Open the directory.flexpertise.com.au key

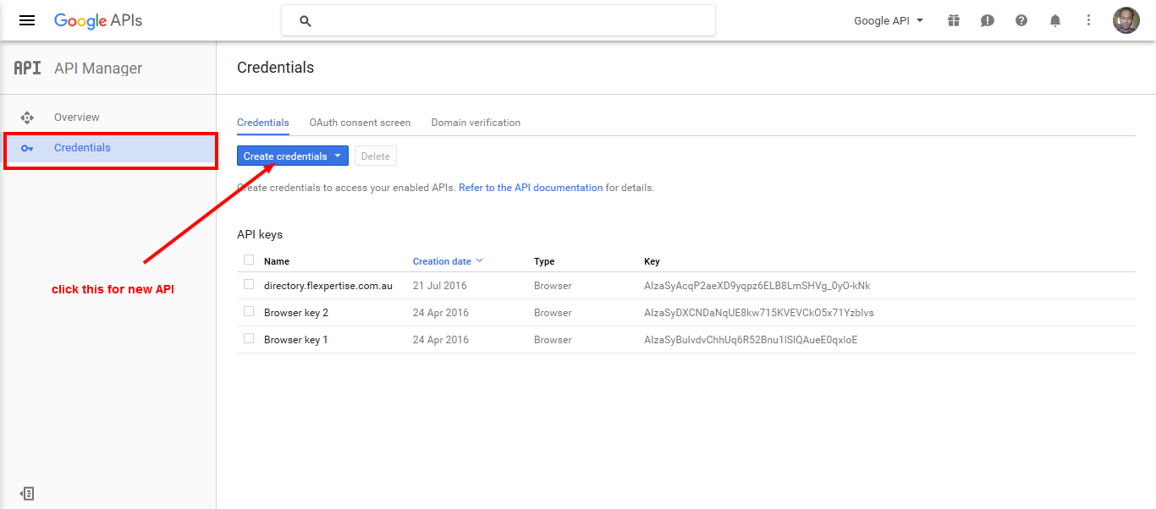coord(328,286)
